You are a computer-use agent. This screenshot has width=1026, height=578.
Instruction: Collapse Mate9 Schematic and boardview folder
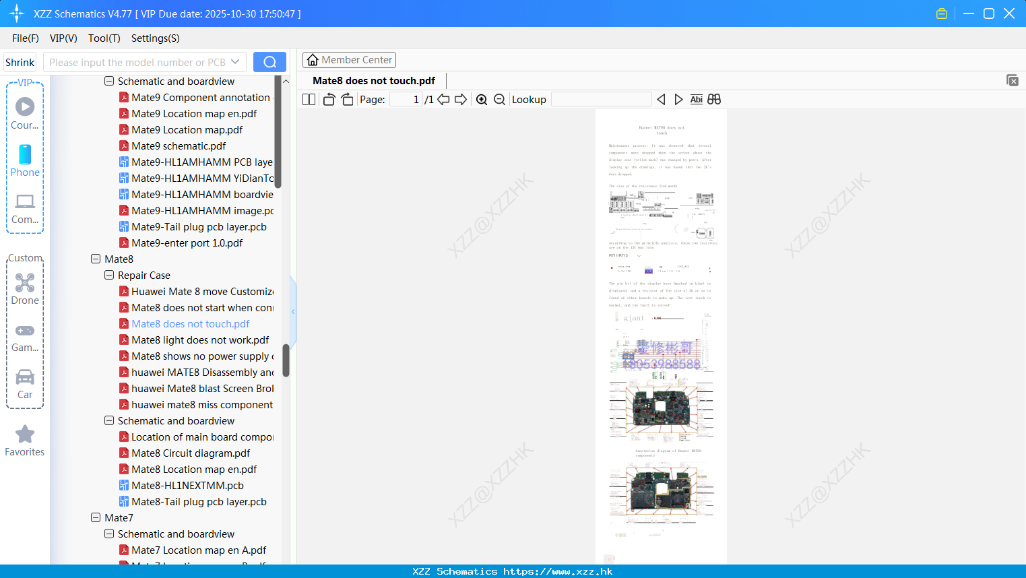pos(109,81)
